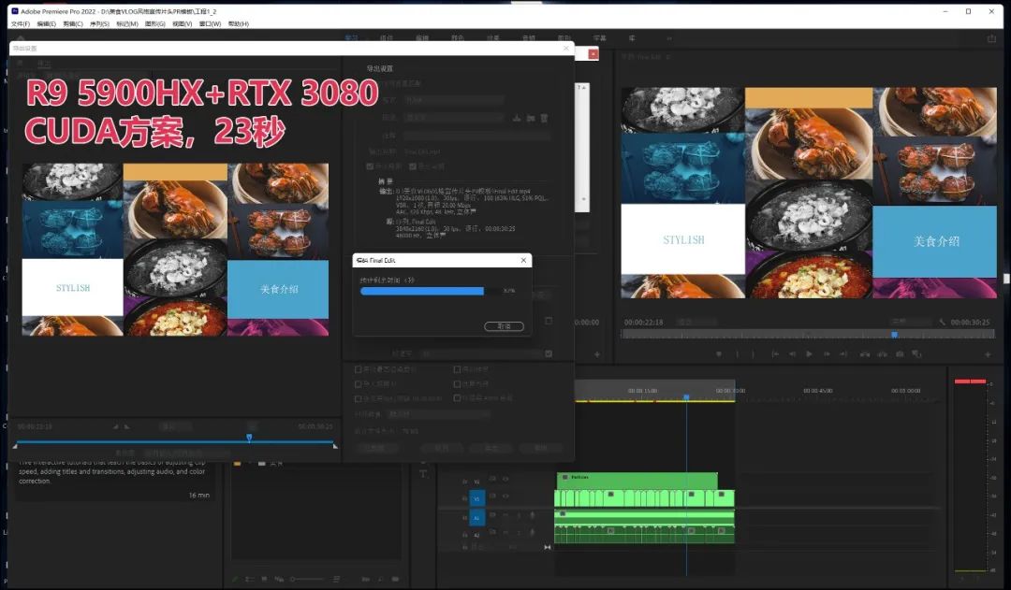The height and width of the screenshot is (590, 1011).
Task: Close the Final Edit encoding progress dialog
Action: (523, 261)
